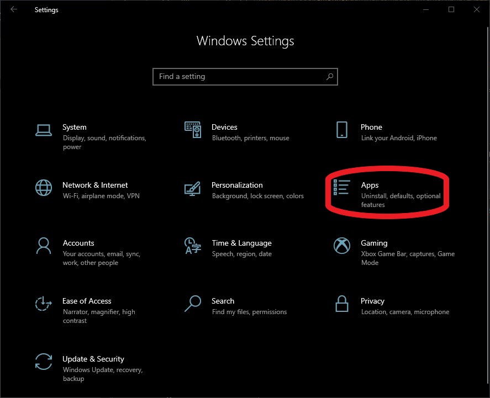The width and height of the screenshot is (490, 398).
Task: Go back with the arrow in title bar
Action: pos(14,9)
